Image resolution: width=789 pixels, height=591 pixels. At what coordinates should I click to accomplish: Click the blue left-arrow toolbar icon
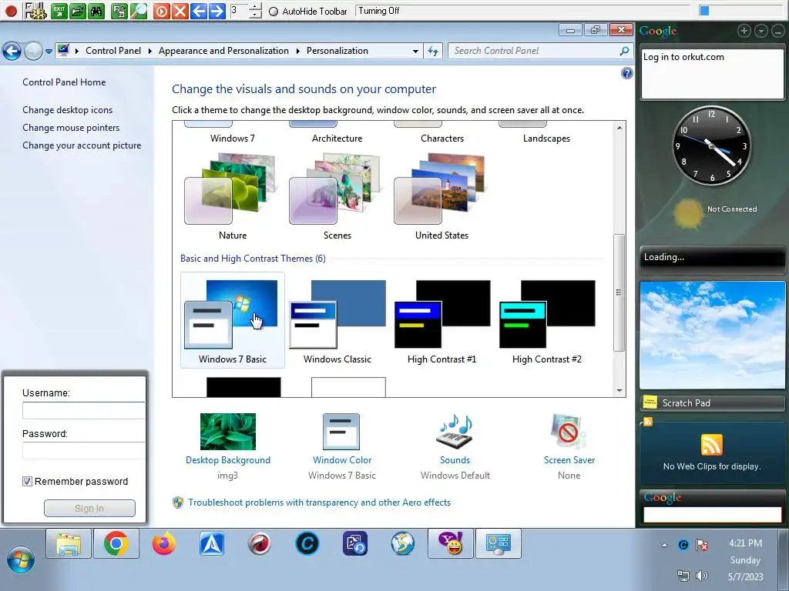point(198,11)
